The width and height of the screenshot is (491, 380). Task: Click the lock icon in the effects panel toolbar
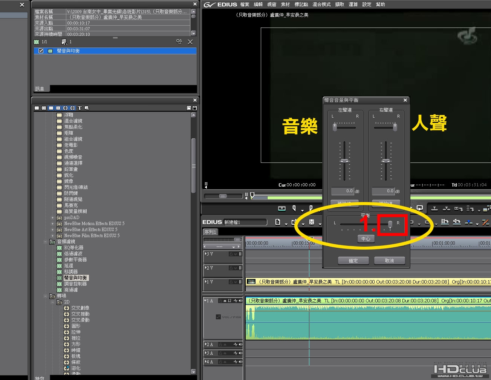coord(194,108)
